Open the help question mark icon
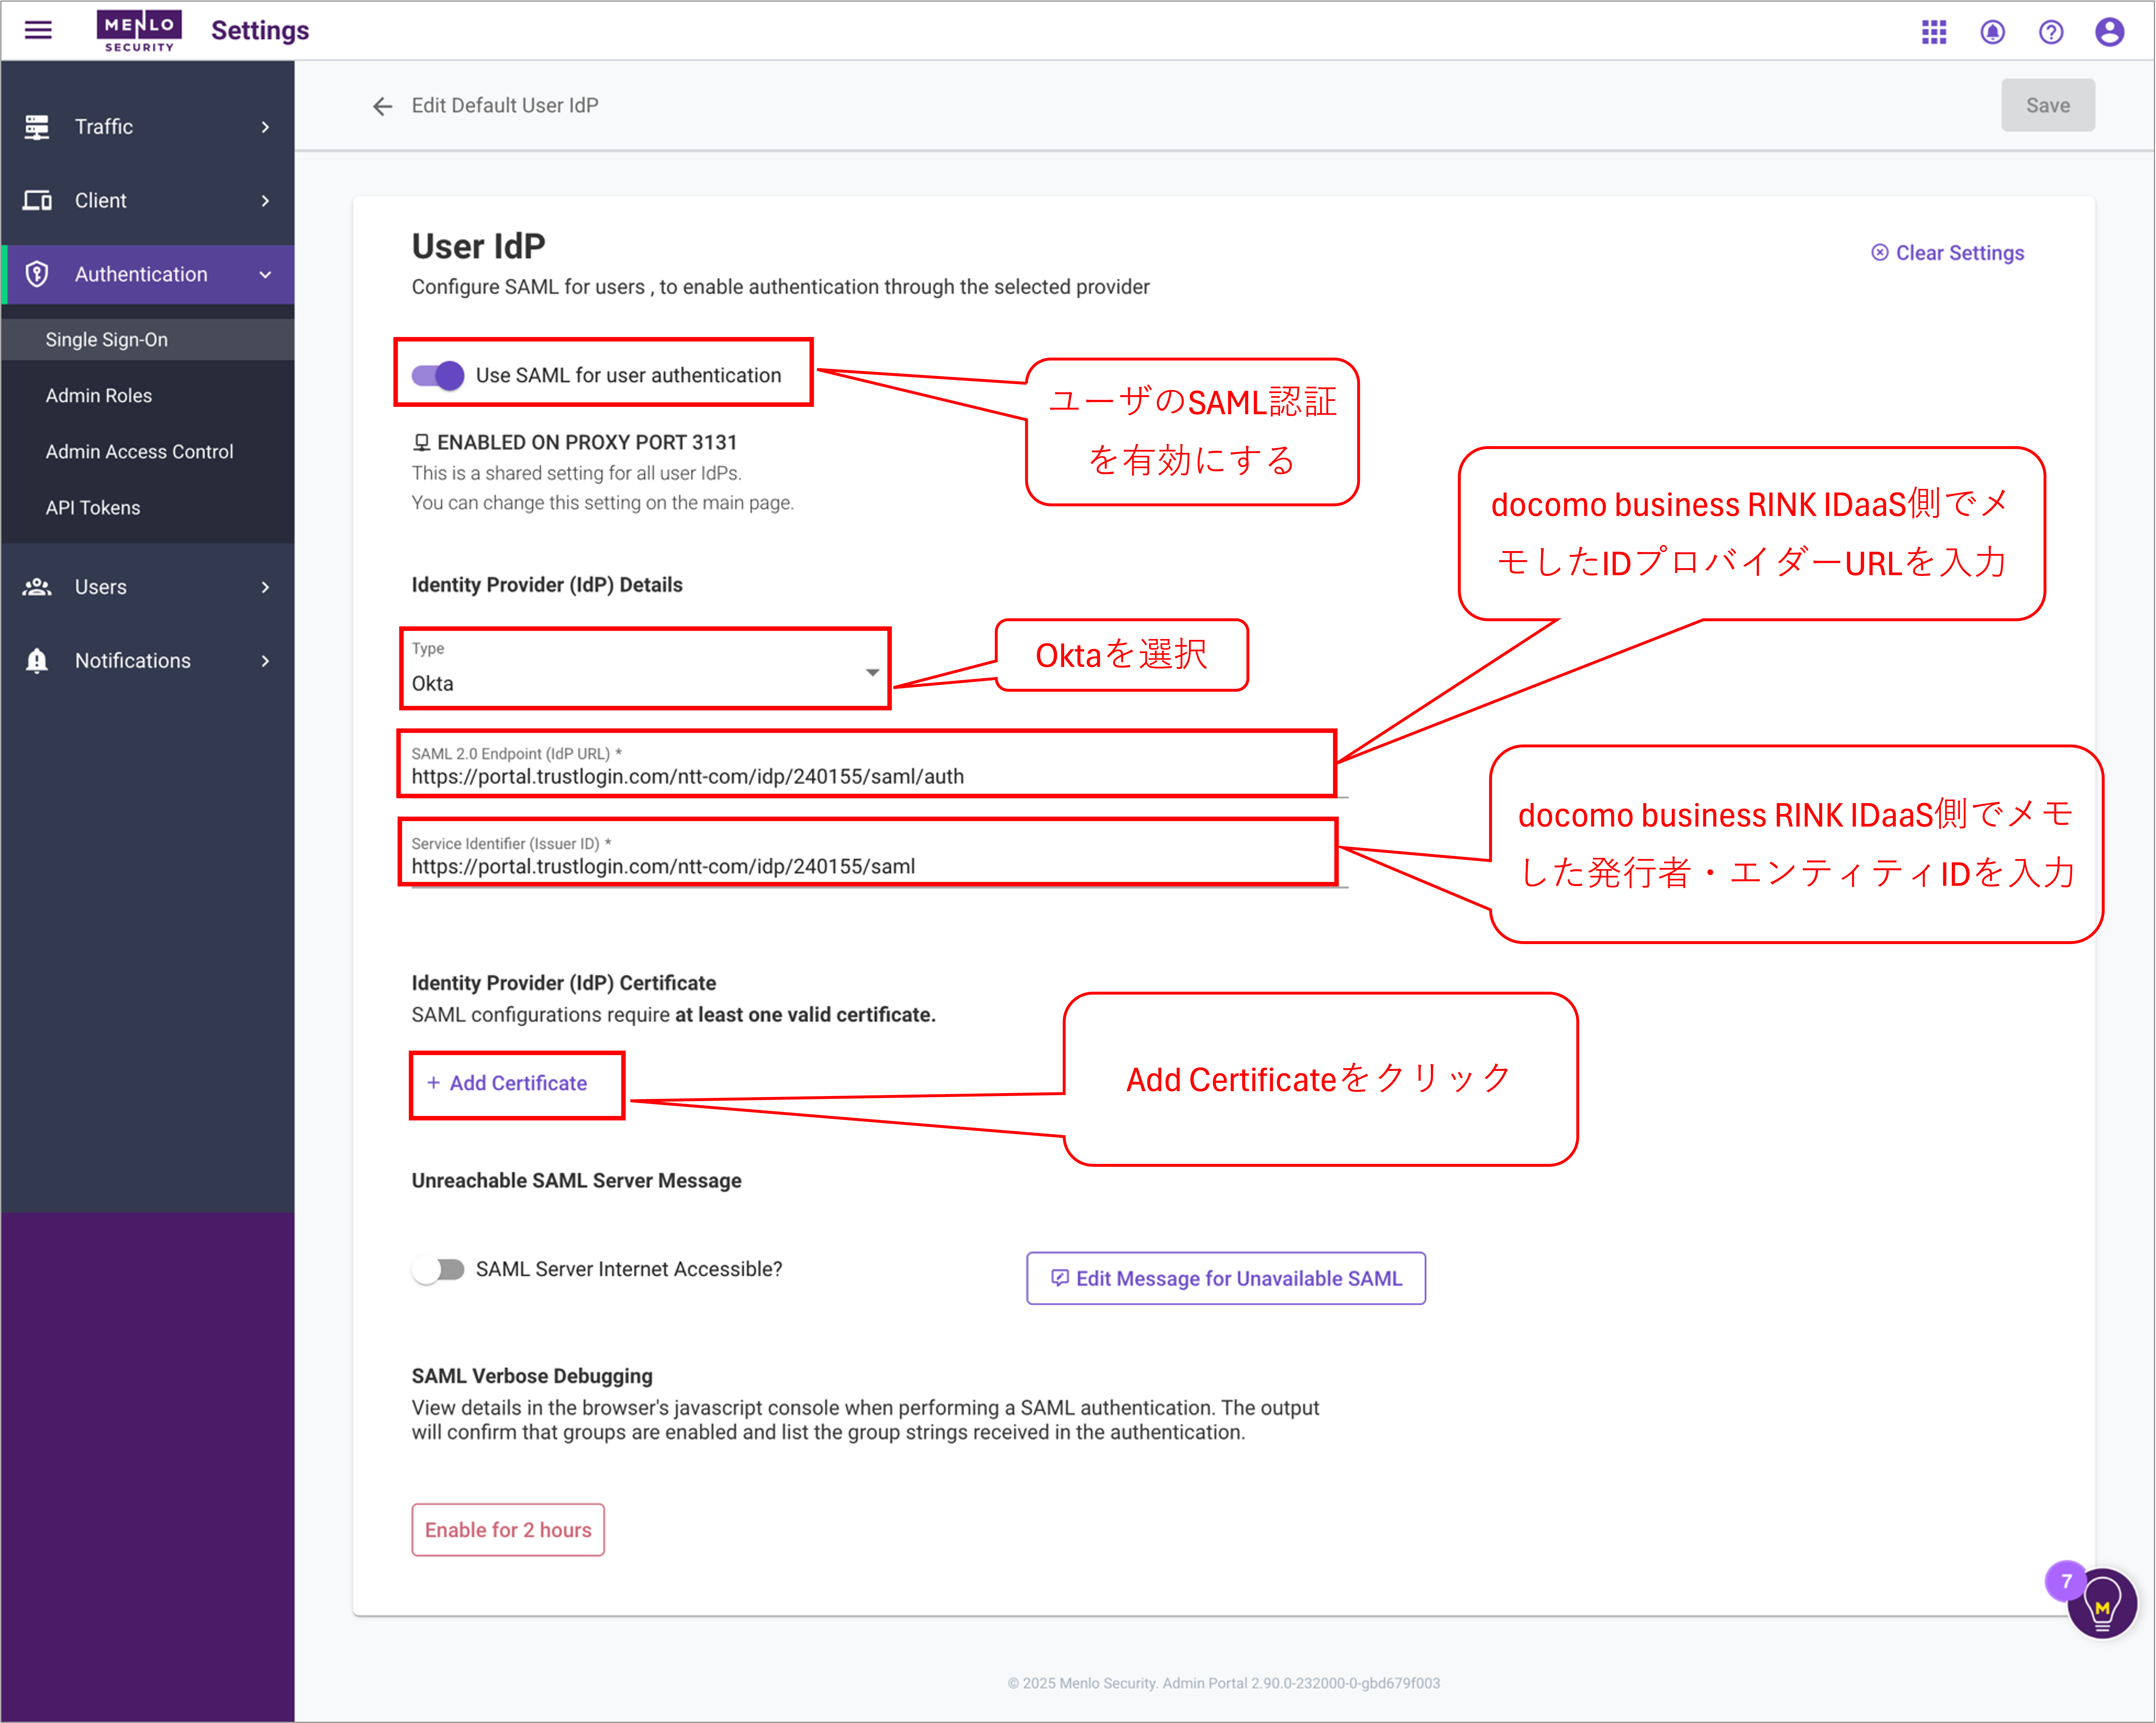 coord(2051,32)
